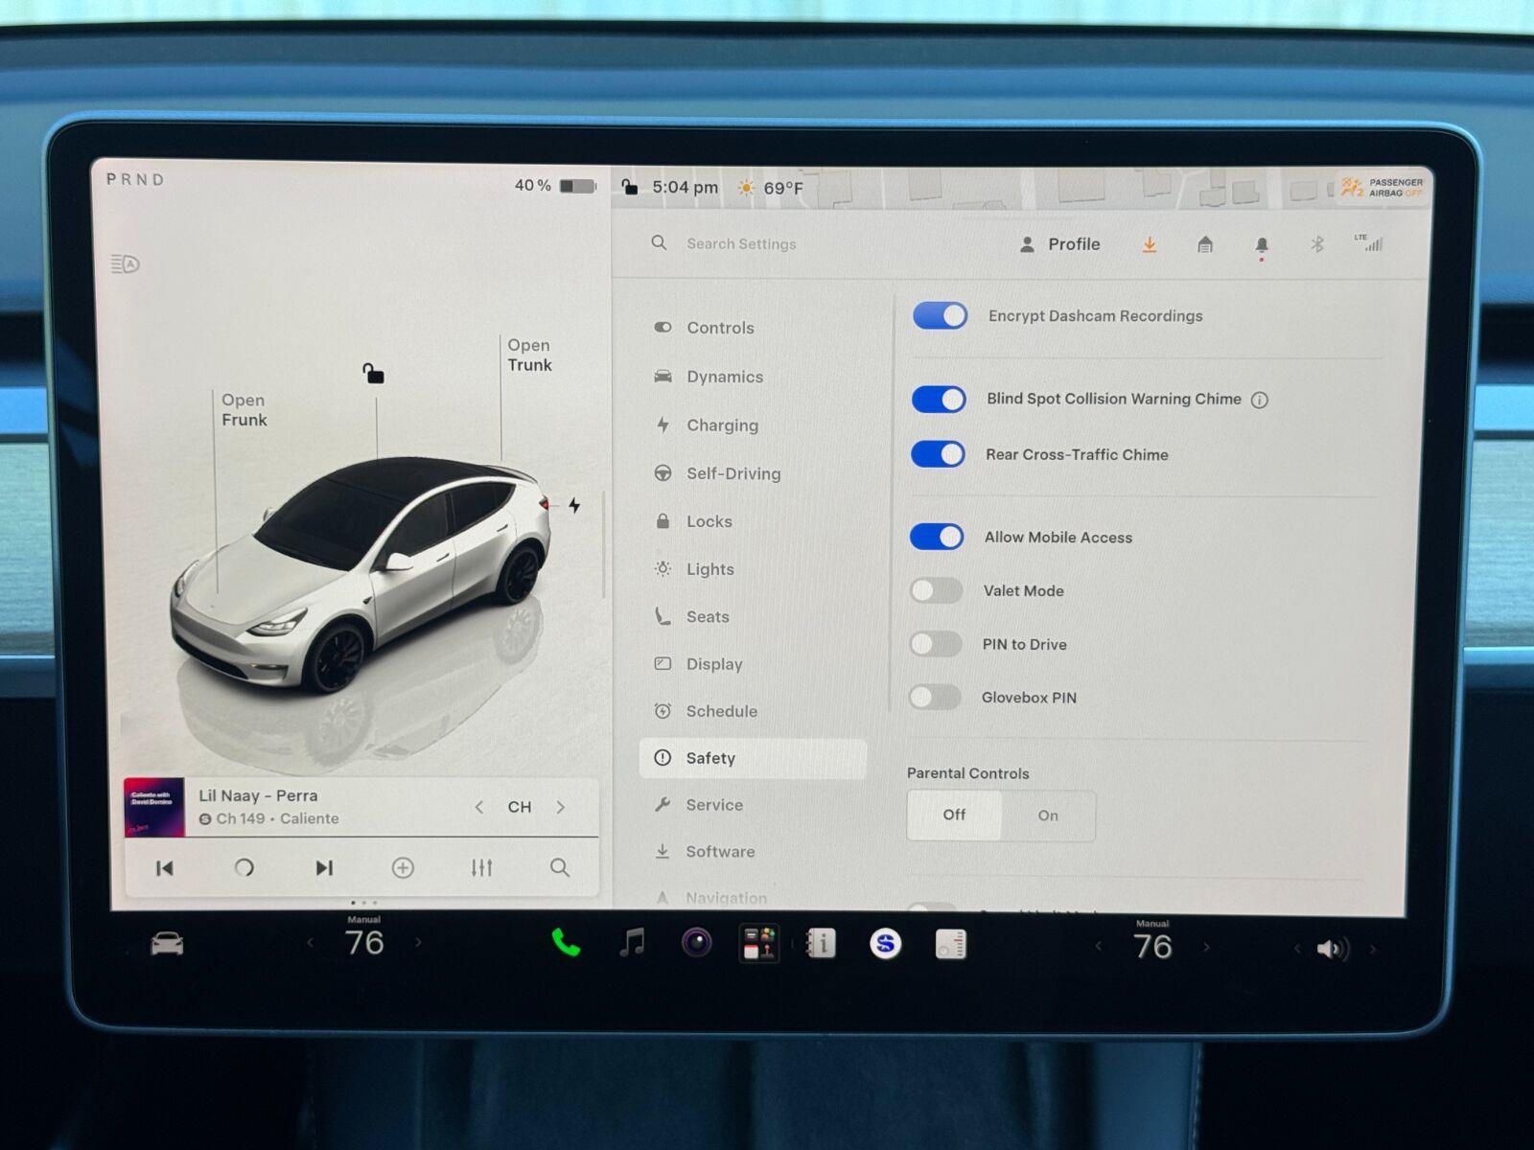Open notifications bell icon
Viewport: 1534px width, 1150px height.
coord(1262,247)
